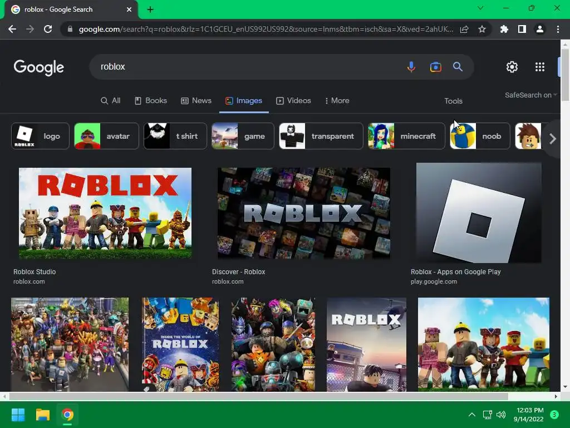Open the Chrome profile icon
Viewport: 570px width, 428px height.
540,29
